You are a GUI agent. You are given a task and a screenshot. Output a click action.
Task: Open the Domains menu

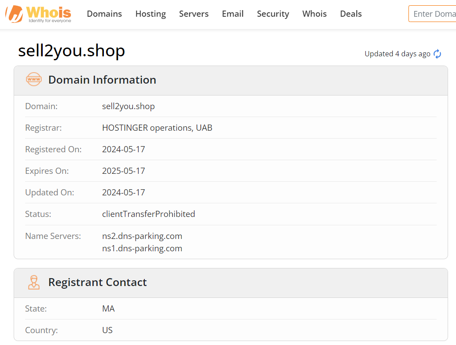pos(104,14)
